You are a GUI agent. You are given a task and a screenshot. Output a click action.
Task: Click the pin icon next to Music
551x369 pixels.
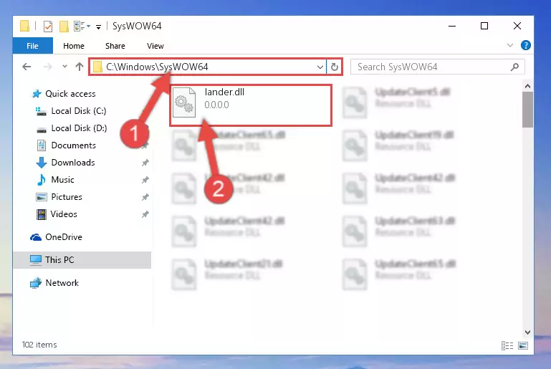click(145, 180)
